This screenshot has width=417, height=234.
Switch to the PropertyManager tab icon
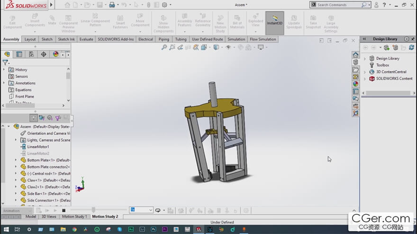point(19,54)
